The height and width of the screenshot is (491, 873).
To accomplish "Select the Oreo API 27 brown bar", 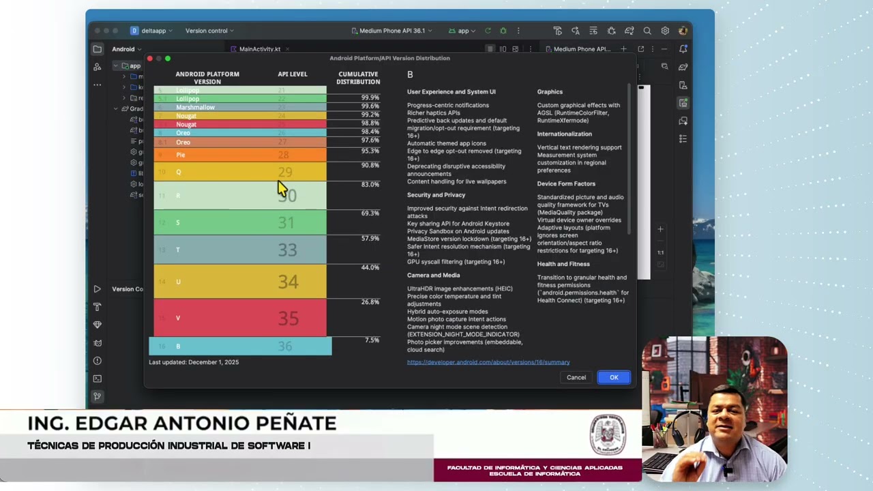I will pyautogui.click(x=240, y=143).
